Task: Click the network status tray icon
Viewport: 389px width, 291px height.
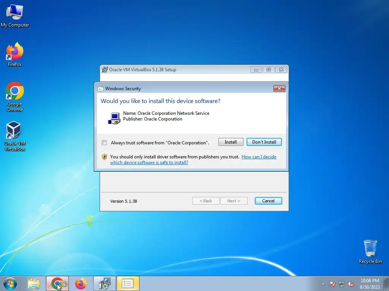Action: point(342,284)
